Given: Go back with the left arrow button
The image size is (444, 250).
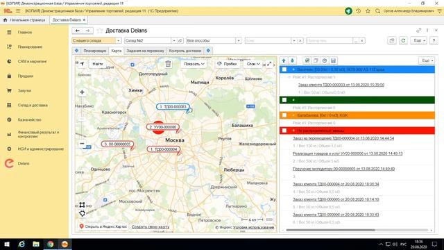Looking at the screenshot, I should point(77,31).
